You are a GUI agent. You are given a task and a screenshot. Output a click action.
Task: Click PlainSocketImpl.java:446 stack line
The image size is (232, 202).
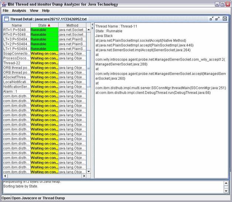click(144, 45)
